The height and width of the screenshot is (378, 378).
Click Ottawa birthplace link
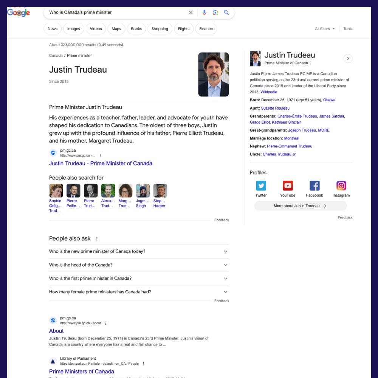point(329,100)
